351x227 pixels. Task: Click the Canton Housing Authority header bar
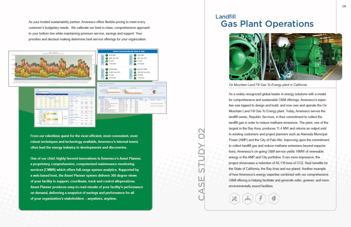coord(128,51)
